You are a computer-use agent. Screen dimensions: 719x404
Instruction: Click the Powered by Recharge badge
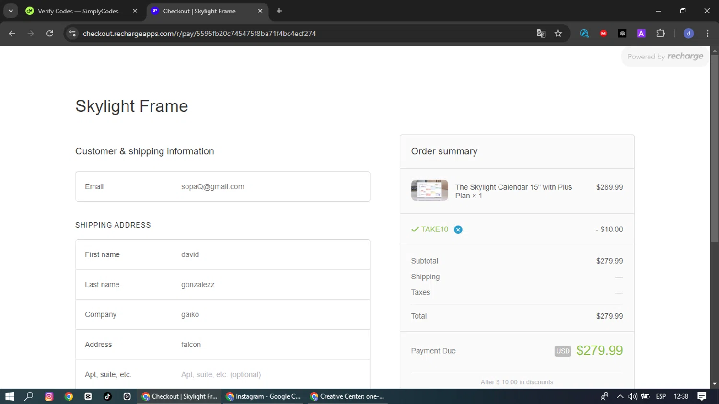[665, 57]
